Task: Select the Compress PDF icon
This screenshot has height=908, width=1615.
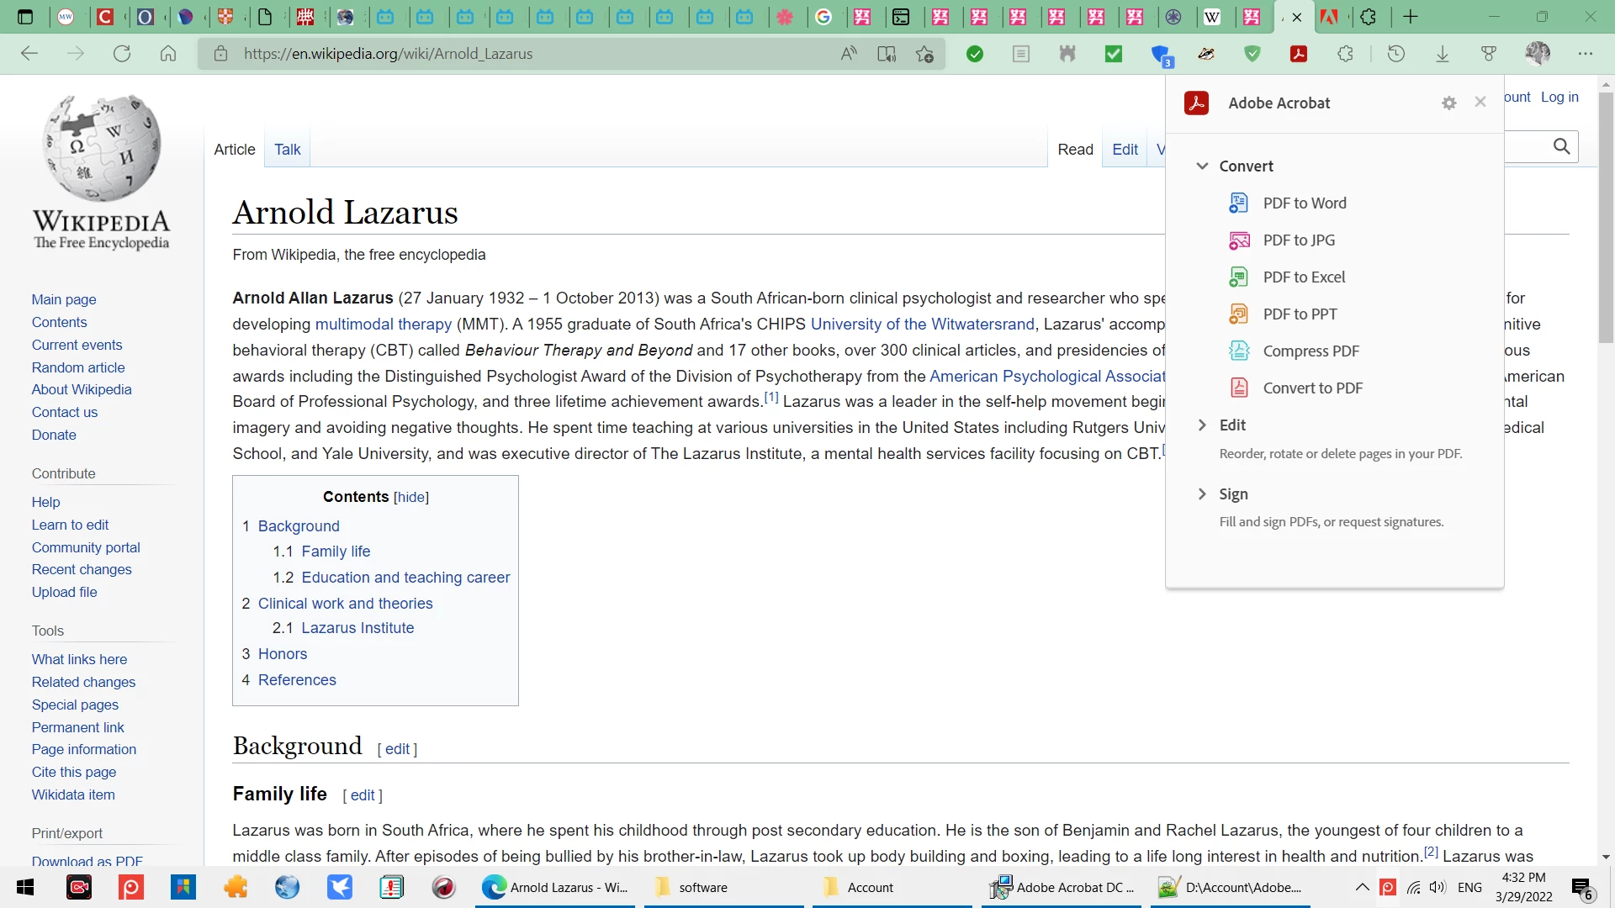Action: tap(1238, 351)
